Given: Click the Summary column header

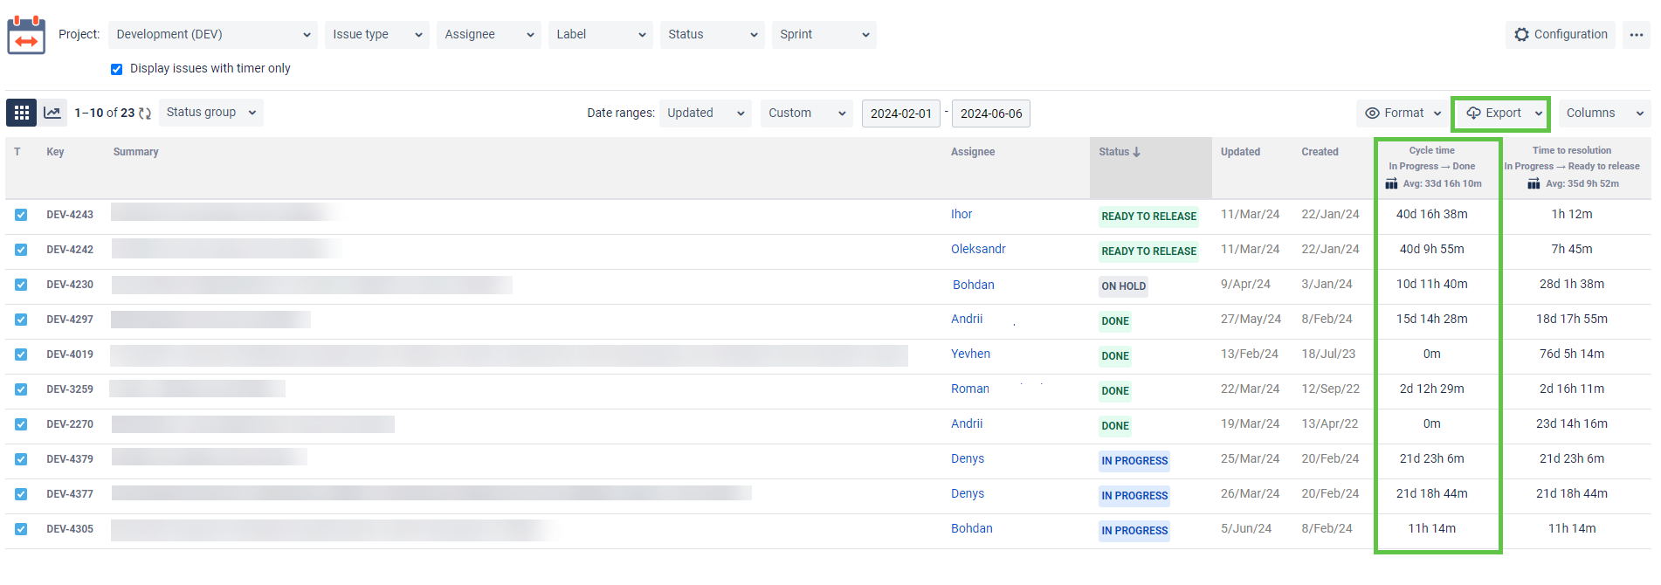Looking at the screenshot, I should [x=136, y=152].
